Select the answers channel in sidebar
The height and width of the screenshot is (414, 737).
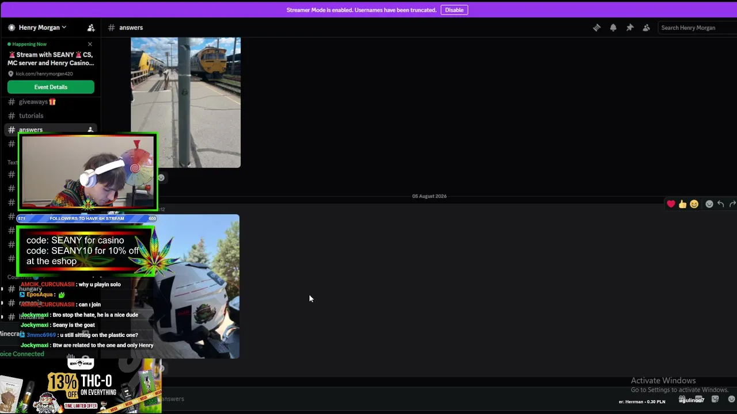[x=51, y=129]
